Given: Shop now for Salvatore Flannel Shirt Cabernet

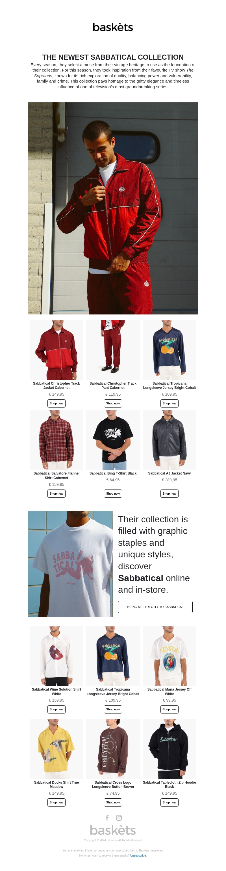Looking at the screenshot, I should click(x=56, y=494).
